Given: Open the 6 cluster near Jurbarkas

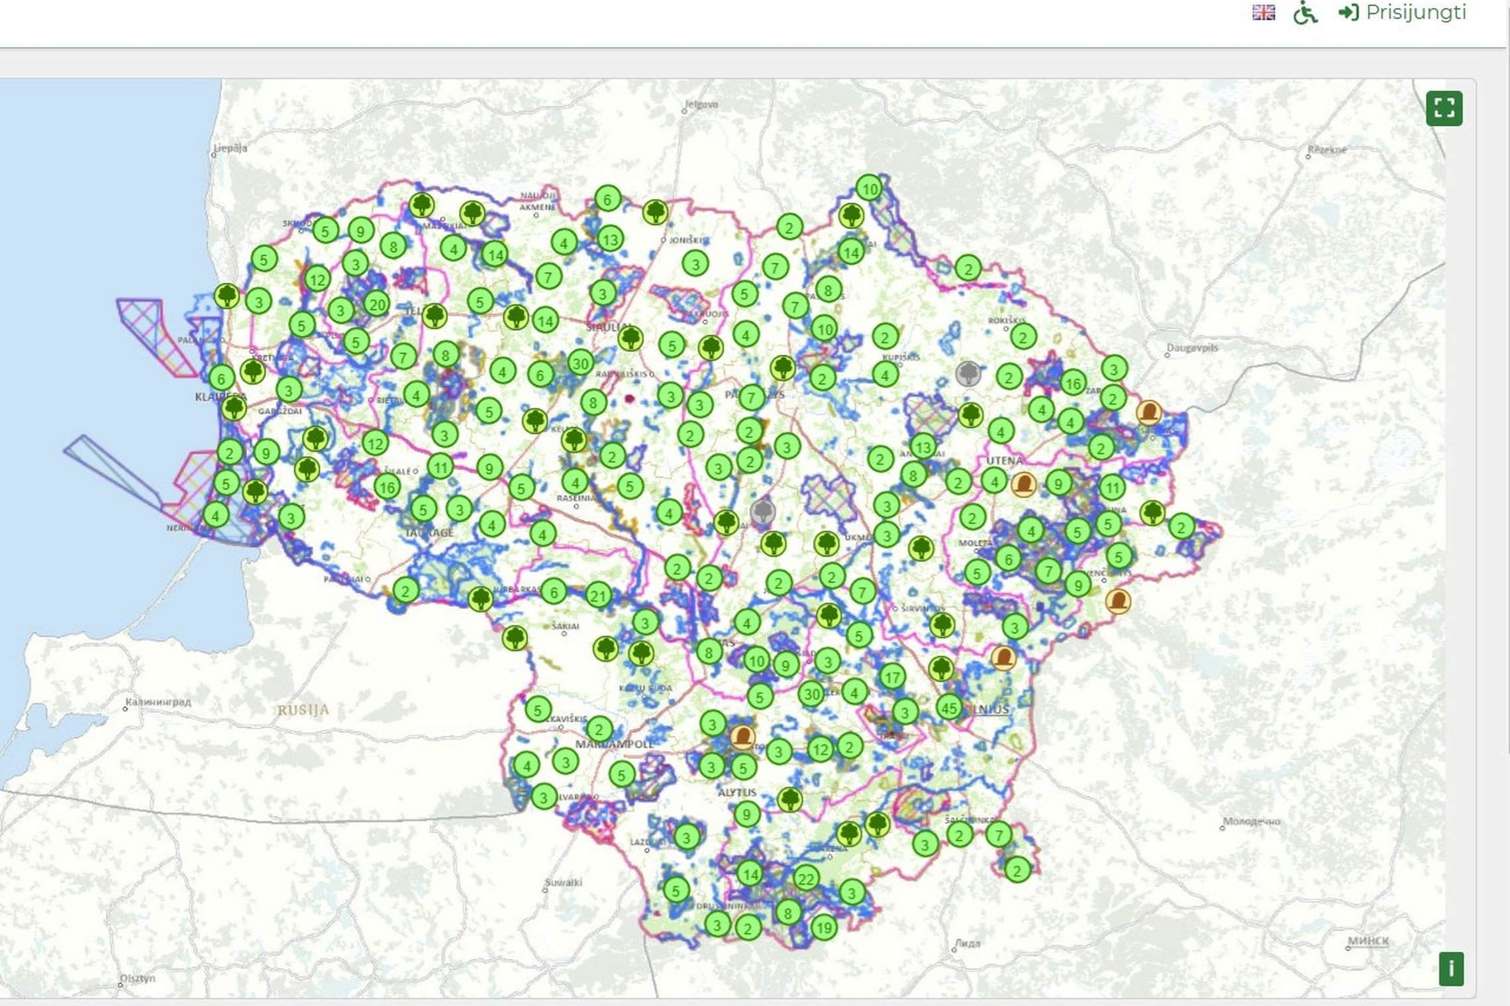Looking at the screenshot, I should (554, 592).
